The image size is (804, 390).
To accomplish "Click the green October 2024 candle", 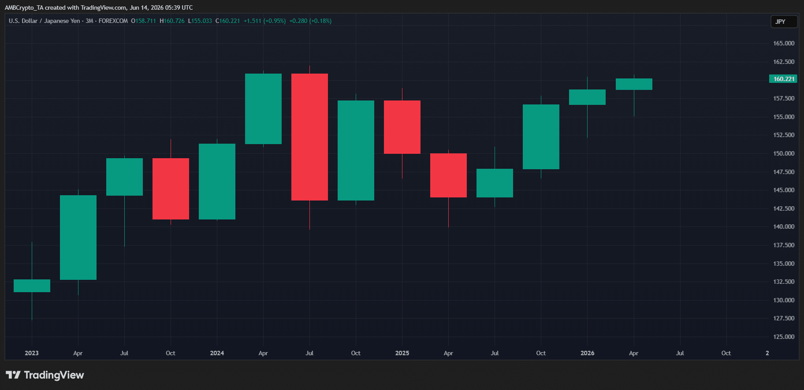I will (x=356, y=150).
